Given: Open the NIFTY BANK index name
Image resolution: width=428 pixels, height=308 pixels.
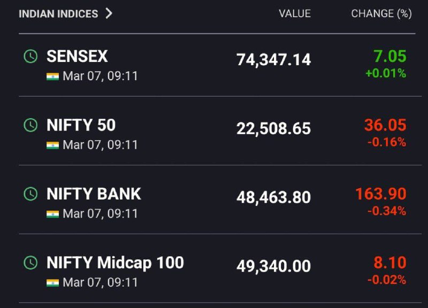Looking at the screenshot, I should 94,194.
